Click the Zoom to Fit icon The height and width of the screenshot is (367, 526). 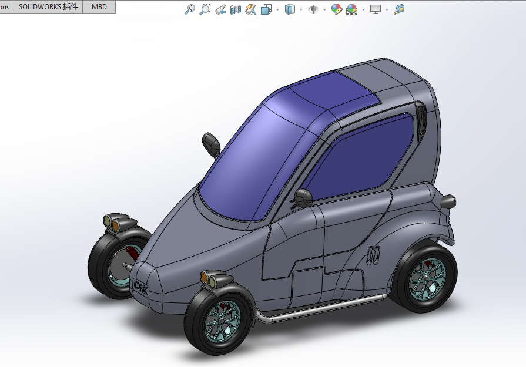tap(190, 9)
